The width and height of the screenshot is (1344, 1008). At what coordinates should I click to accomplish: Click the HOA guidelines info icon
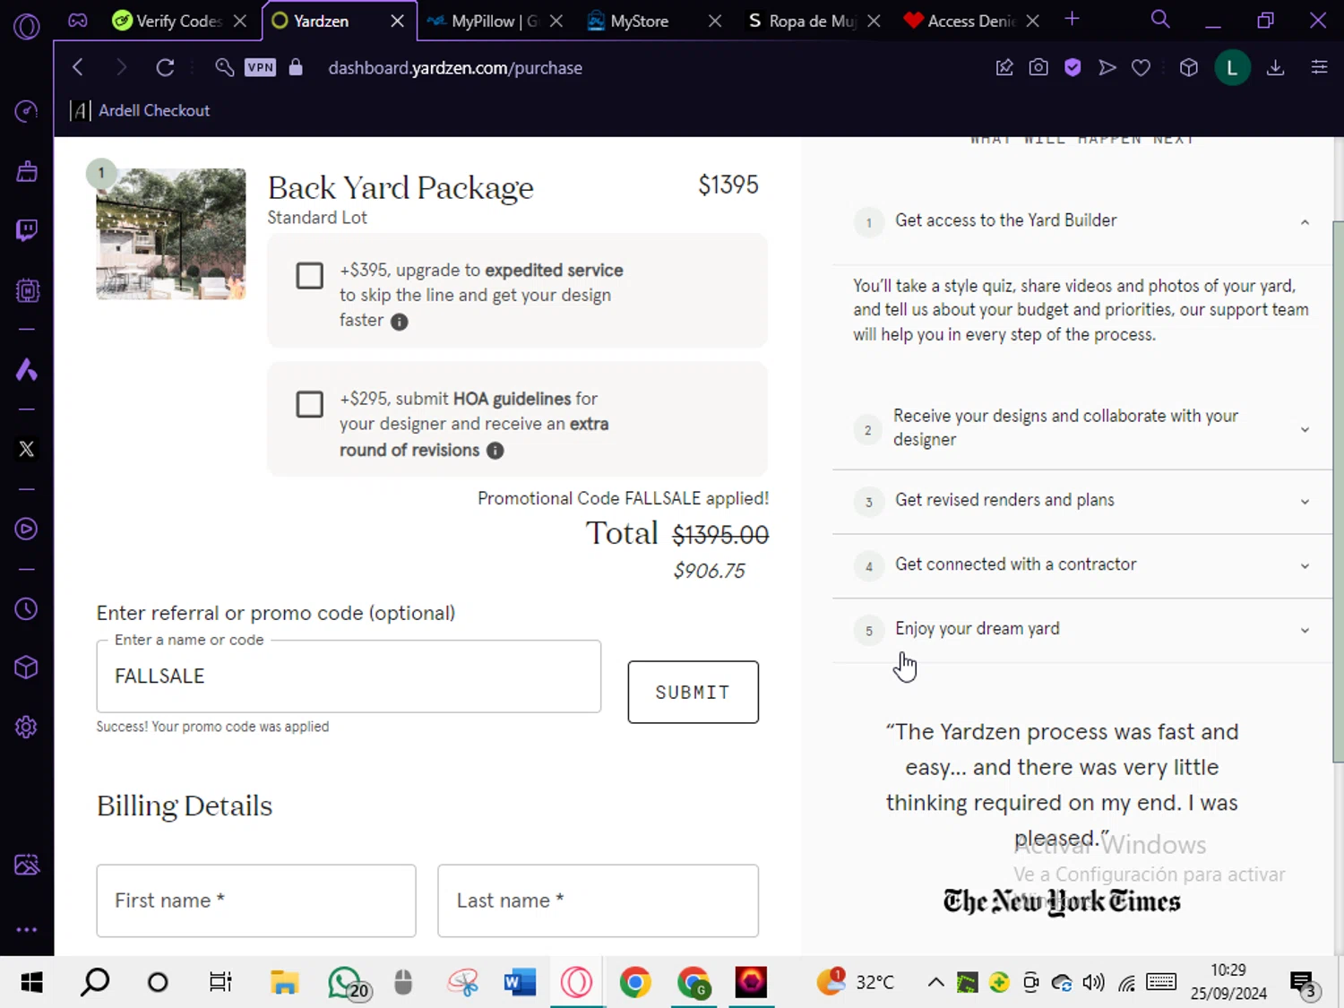(495, 451)
